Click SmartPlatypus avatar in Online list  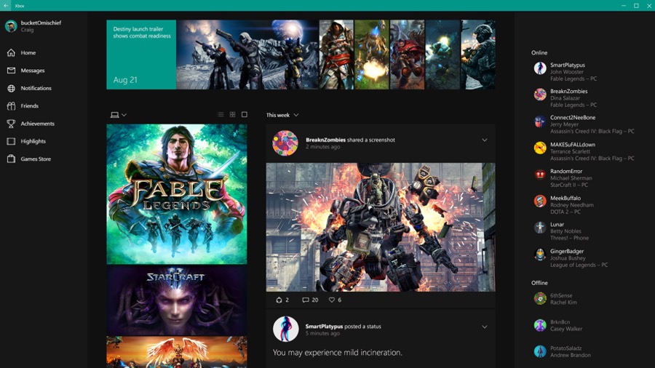pos(540,68)
